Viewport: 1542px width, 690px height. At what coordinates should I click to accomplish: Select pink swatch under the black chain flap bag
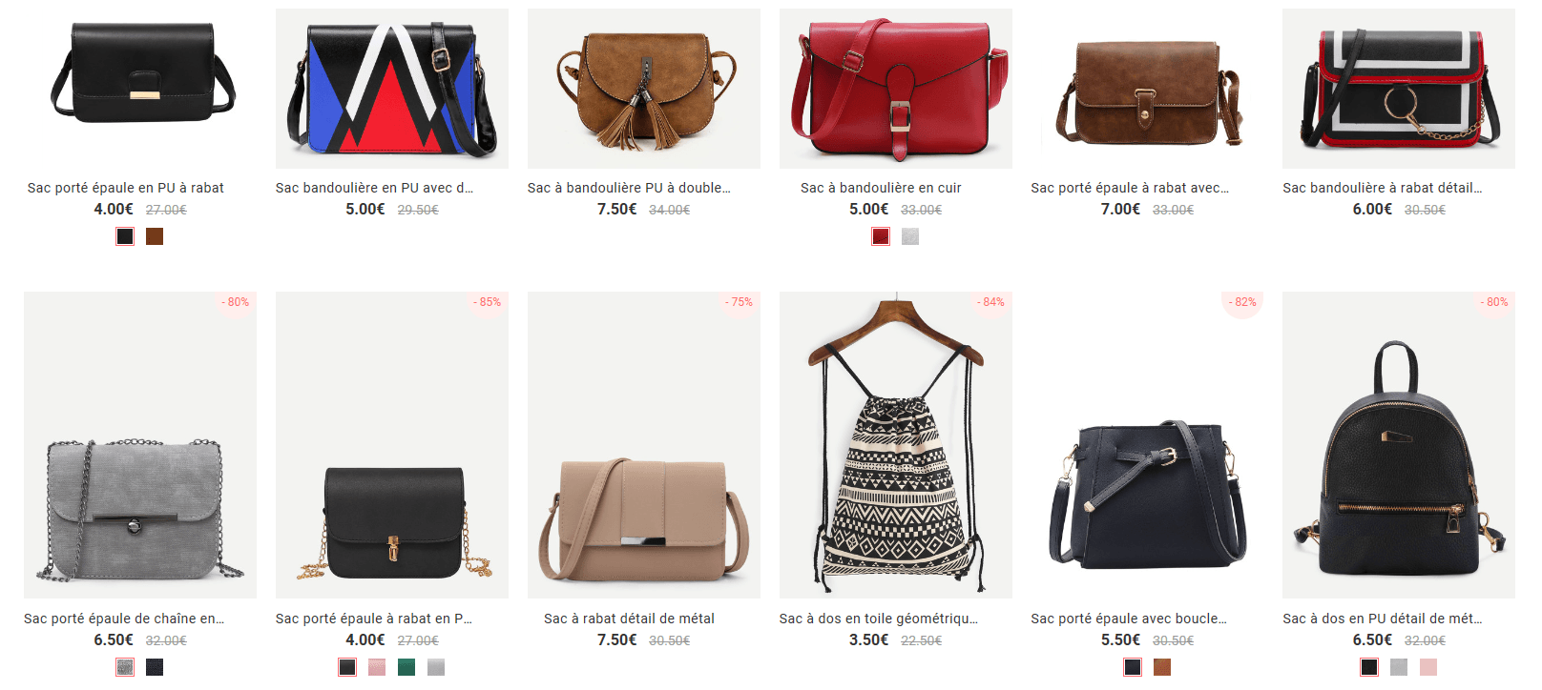(x=377, y=667)
